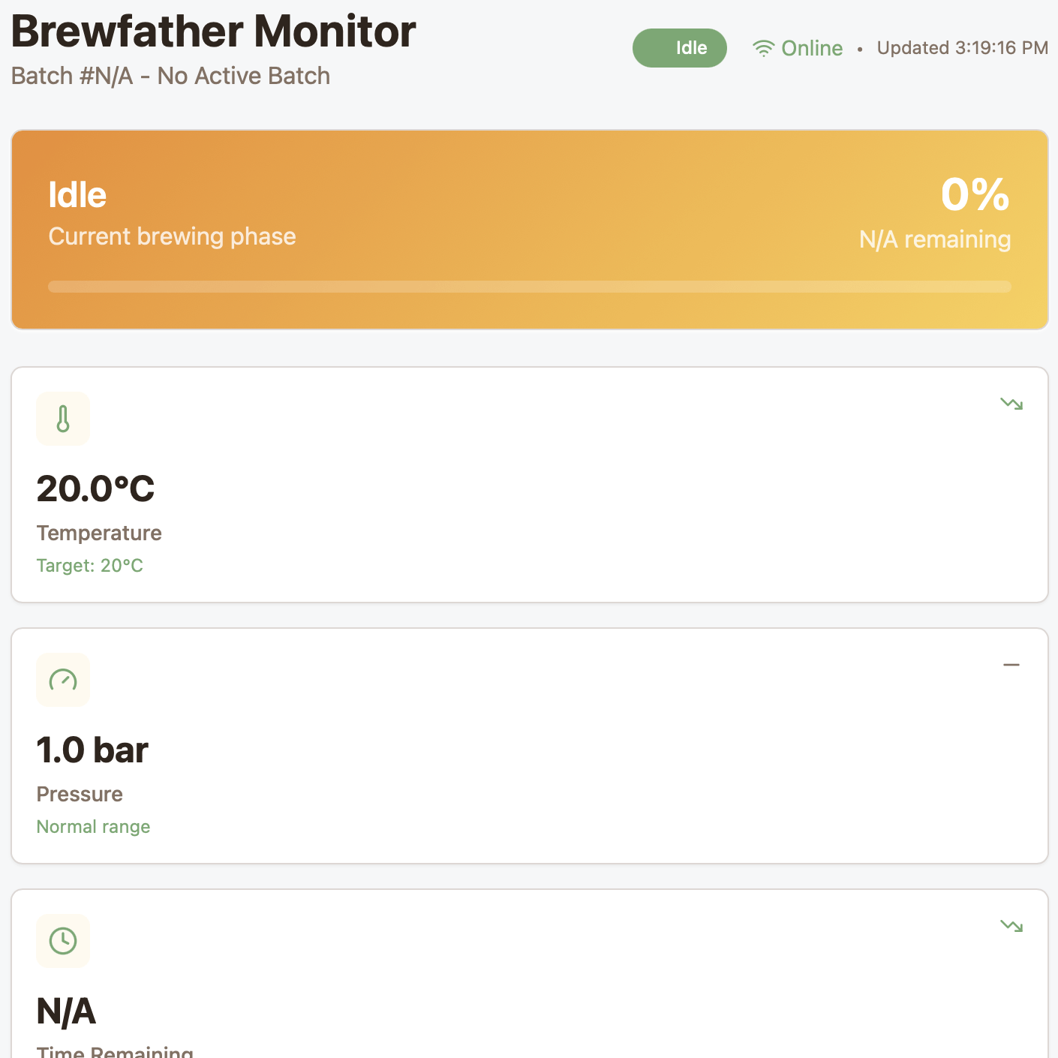Click the Brewfather Monitor title
Viewport: 1058px width, 1058px height.
click(213, 32)
